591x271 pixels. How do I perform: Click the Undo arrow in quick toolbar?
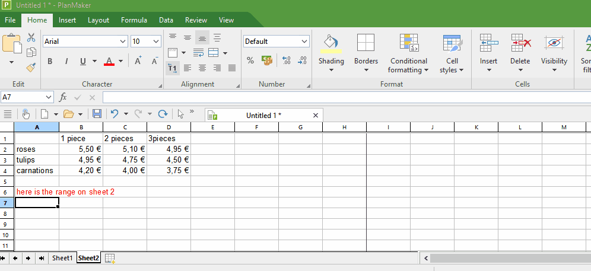pos(115,114)
